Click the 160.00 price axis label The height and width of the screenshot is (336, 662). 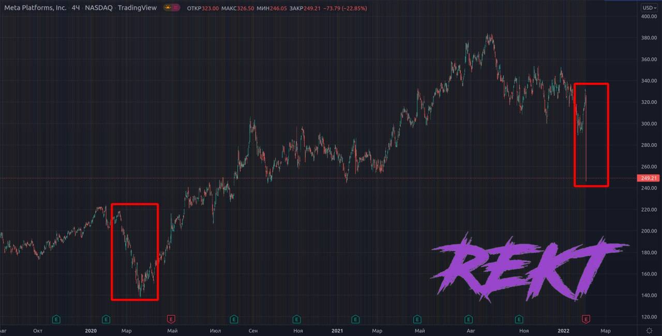[649, 274]
